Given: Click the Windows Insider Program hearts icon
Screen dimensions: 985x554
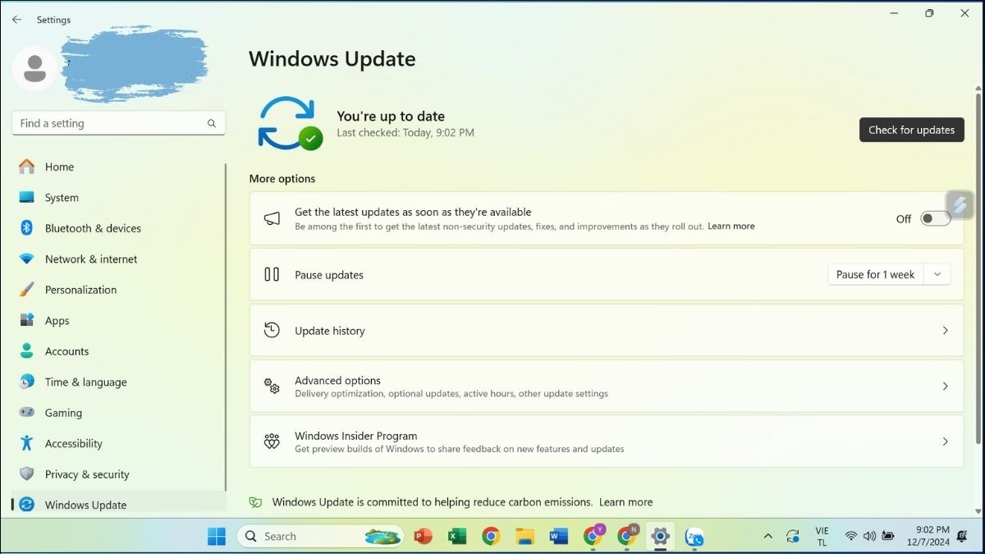Looking at the screenshot, I should click(x=272, y=442).
